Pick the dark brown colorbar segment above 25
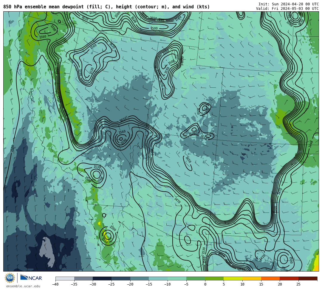The image size is (322, 290). (x=308, y=278)
